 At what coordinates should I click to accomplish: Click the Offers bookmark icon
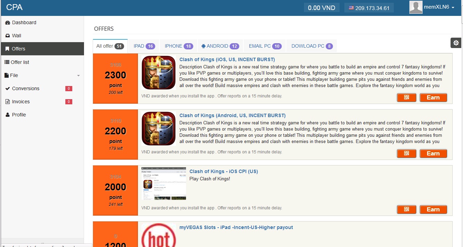[x=7, y=49]
